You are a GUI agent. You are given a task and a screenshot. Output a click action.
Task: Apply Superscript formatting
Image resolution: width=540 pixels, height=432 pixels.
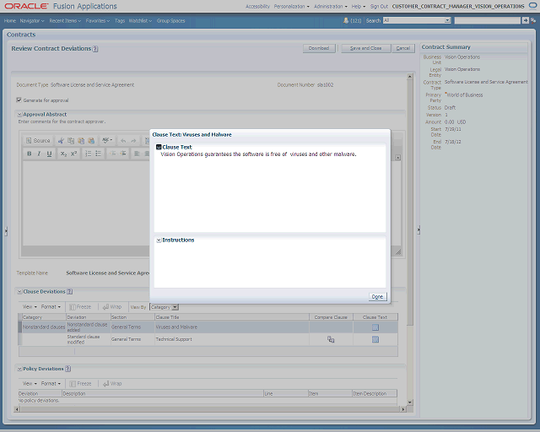[73, 154]
